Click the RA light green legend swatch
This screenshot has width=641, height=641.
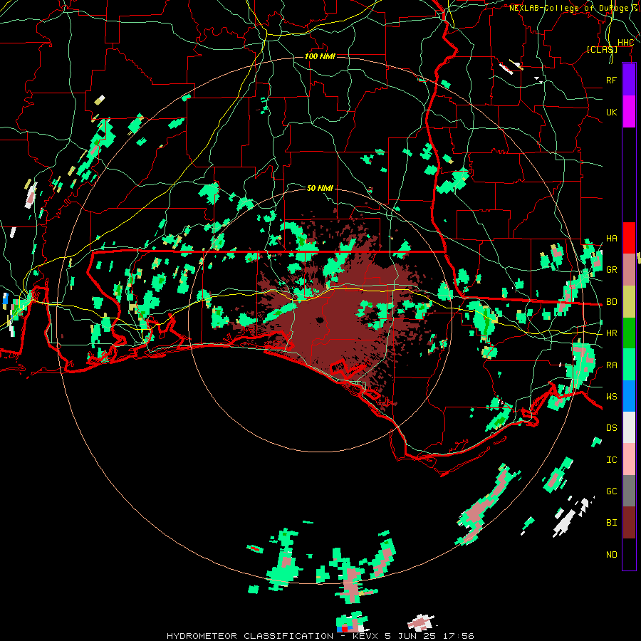click(x=629, y=365)
